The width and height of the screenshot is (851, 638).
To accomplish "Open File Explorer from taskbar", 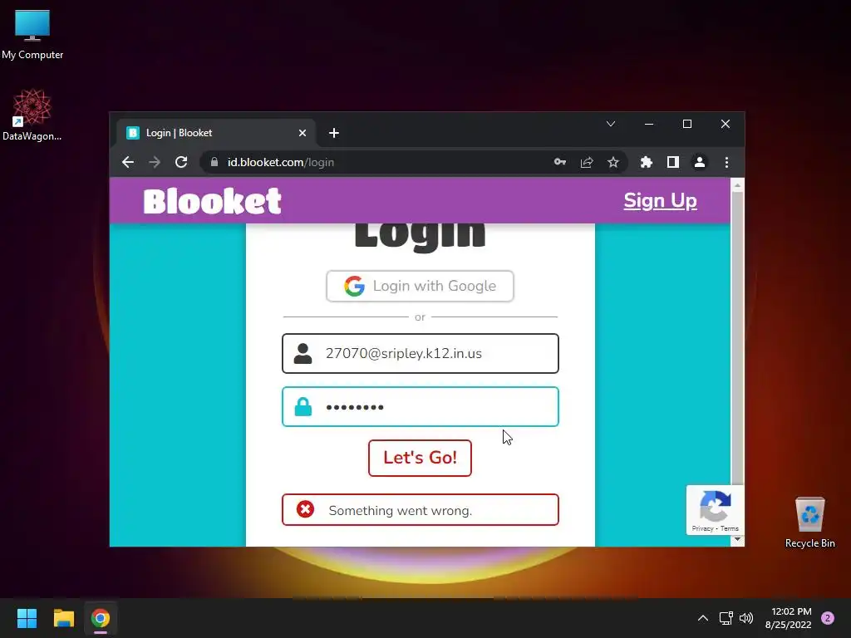I will coord(63,618).
